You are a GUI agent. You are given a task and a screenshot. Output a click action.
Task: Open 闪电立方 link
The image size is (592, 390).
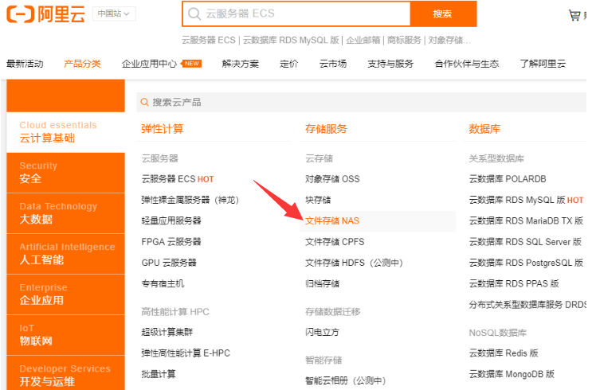click(322, 332)
